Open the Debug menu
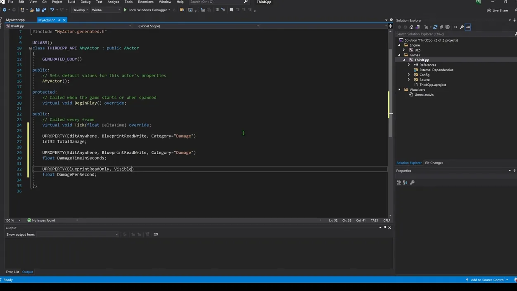This screenshot has height=291, width=517. click(x=85, y=2)
